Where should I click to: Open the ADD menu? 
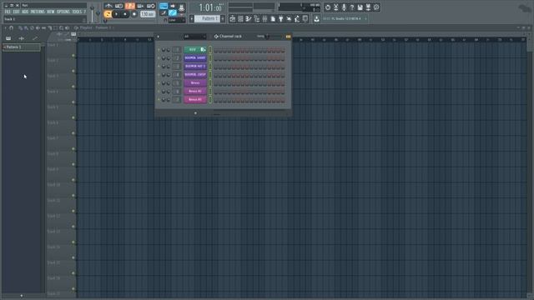tap(25, 12)
